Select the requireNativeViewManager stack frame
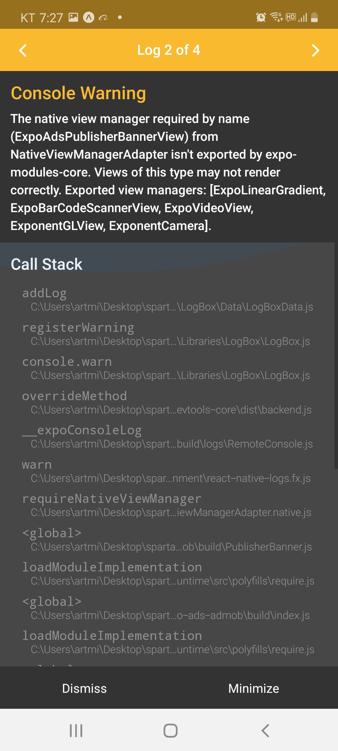 pos(168,505)
